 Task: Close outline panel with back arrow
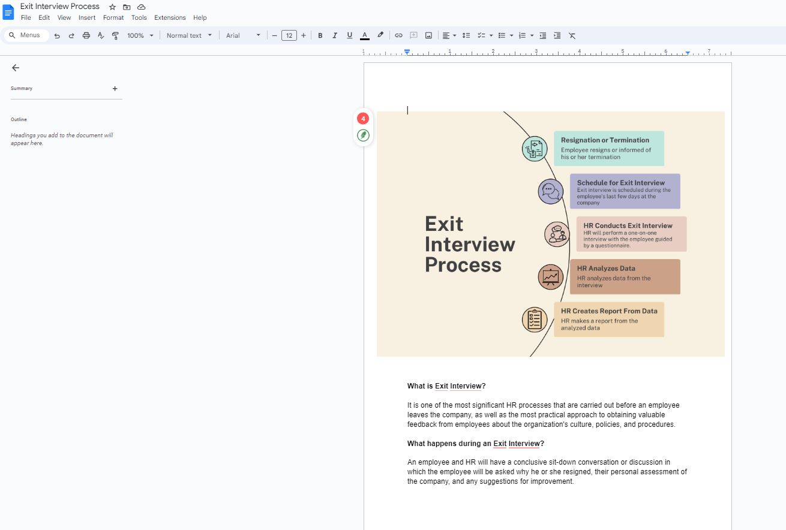point(16,68)
